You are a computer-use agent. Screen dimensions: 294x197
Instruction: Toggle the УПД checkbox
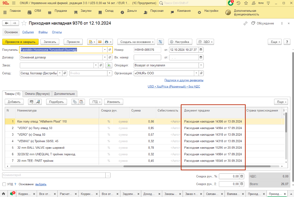tap(4, 184)
